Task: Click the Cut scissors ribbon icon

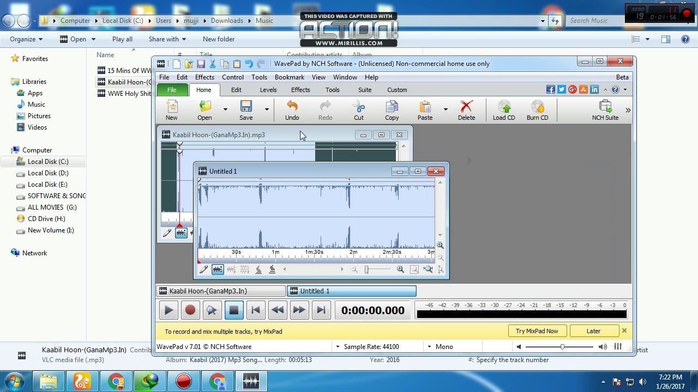Action: [358, 106]
